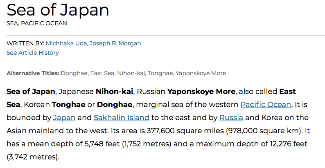Click the Alternative Titles label
Viewport: 325px width, 168px height.
click(33, 74)
